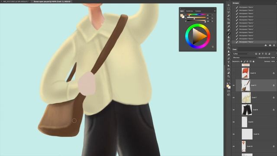The height and width of the screenshot is (156, 277).
Task: Open the extra tools ellipsis button
Action: (229, 80)
